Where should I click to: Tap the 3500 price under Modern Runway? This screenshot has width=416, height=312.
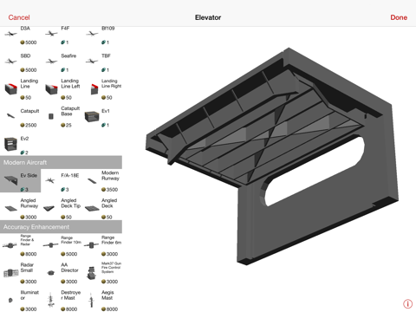click(x=110, y=190)
